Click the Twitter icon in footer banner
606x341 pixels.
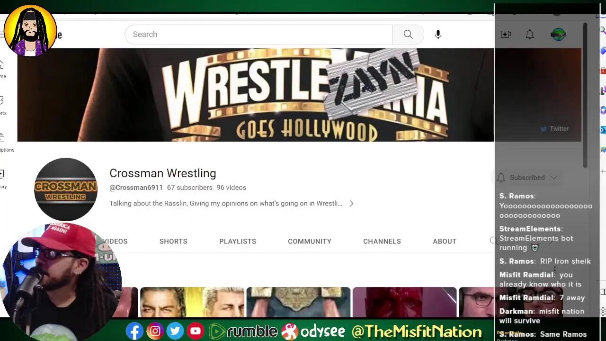[x=175, y=331]
